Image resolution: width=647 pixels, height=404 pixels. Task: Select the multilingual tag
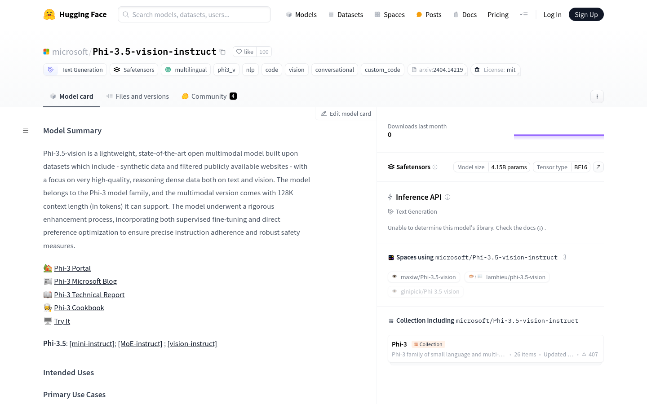pos(186,70)
